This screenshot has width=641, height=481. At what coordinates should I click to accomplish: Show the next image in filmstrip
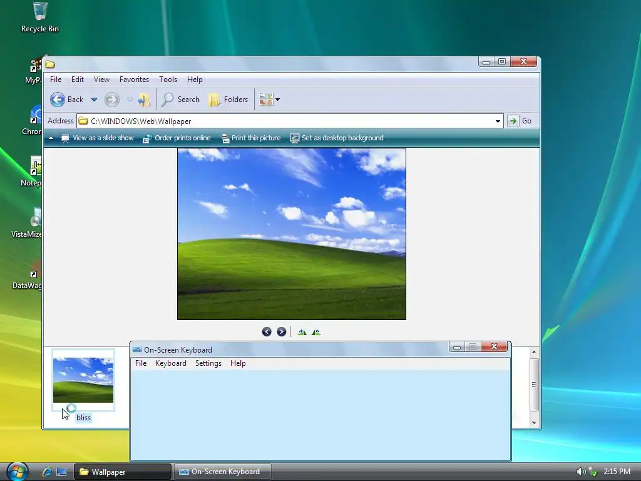click(281, 332)
